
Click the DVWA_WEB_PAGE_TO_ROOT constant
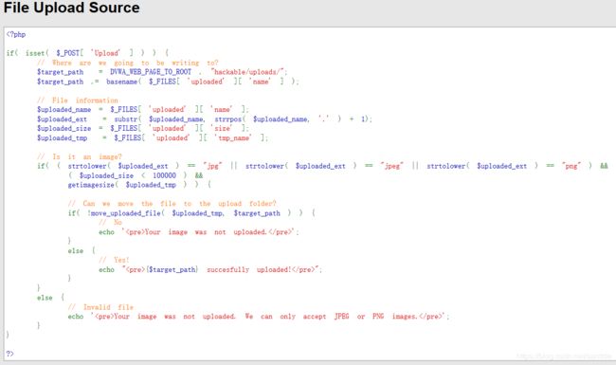(x=151, y=72)
